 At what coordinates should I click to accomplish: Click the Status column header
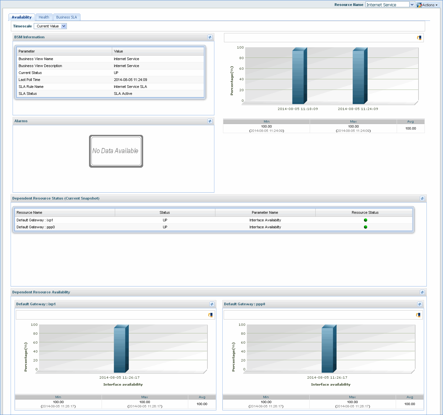tap(164, 212)
